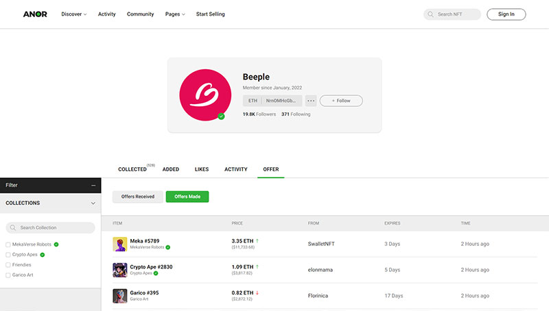549x311 pixels.
Task: Click the search magnifier icon in header
Action: pos(431,14)
